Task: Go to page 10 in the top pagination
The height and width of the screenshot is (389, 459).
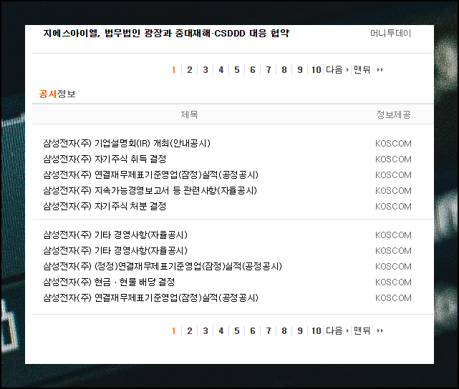Action: tap(317, 70)
